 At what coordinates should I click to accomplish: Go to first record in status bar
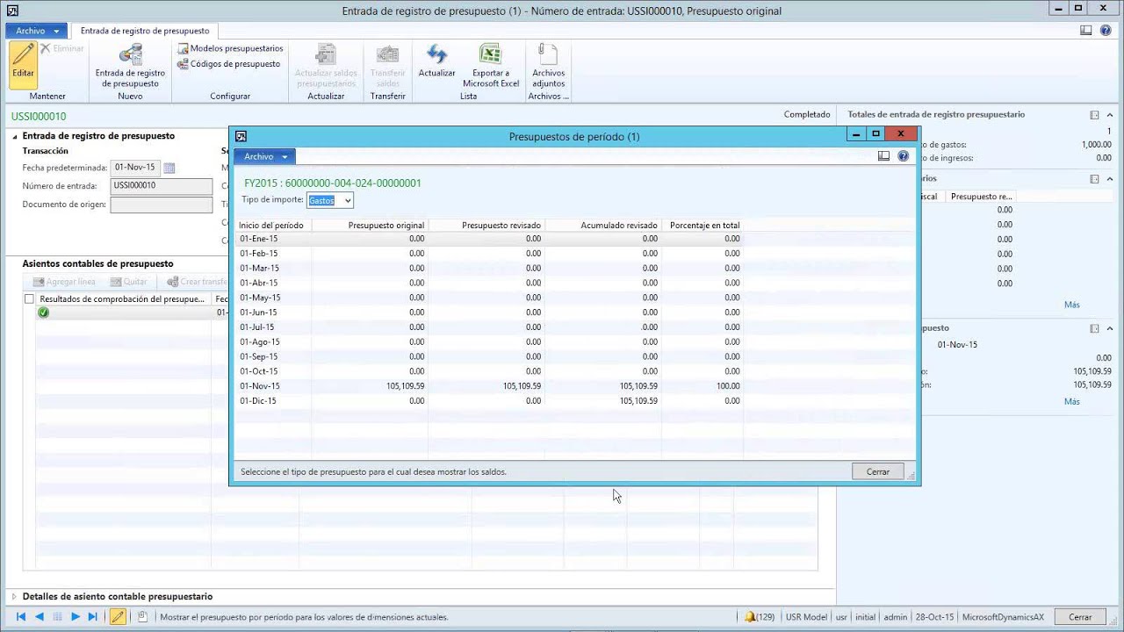(x=21, y=617)
